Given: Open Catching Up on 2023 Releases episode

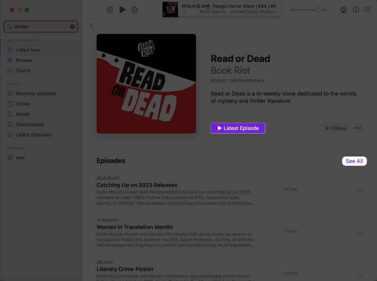Looking at the screenshot, I should tap(137, 185).
